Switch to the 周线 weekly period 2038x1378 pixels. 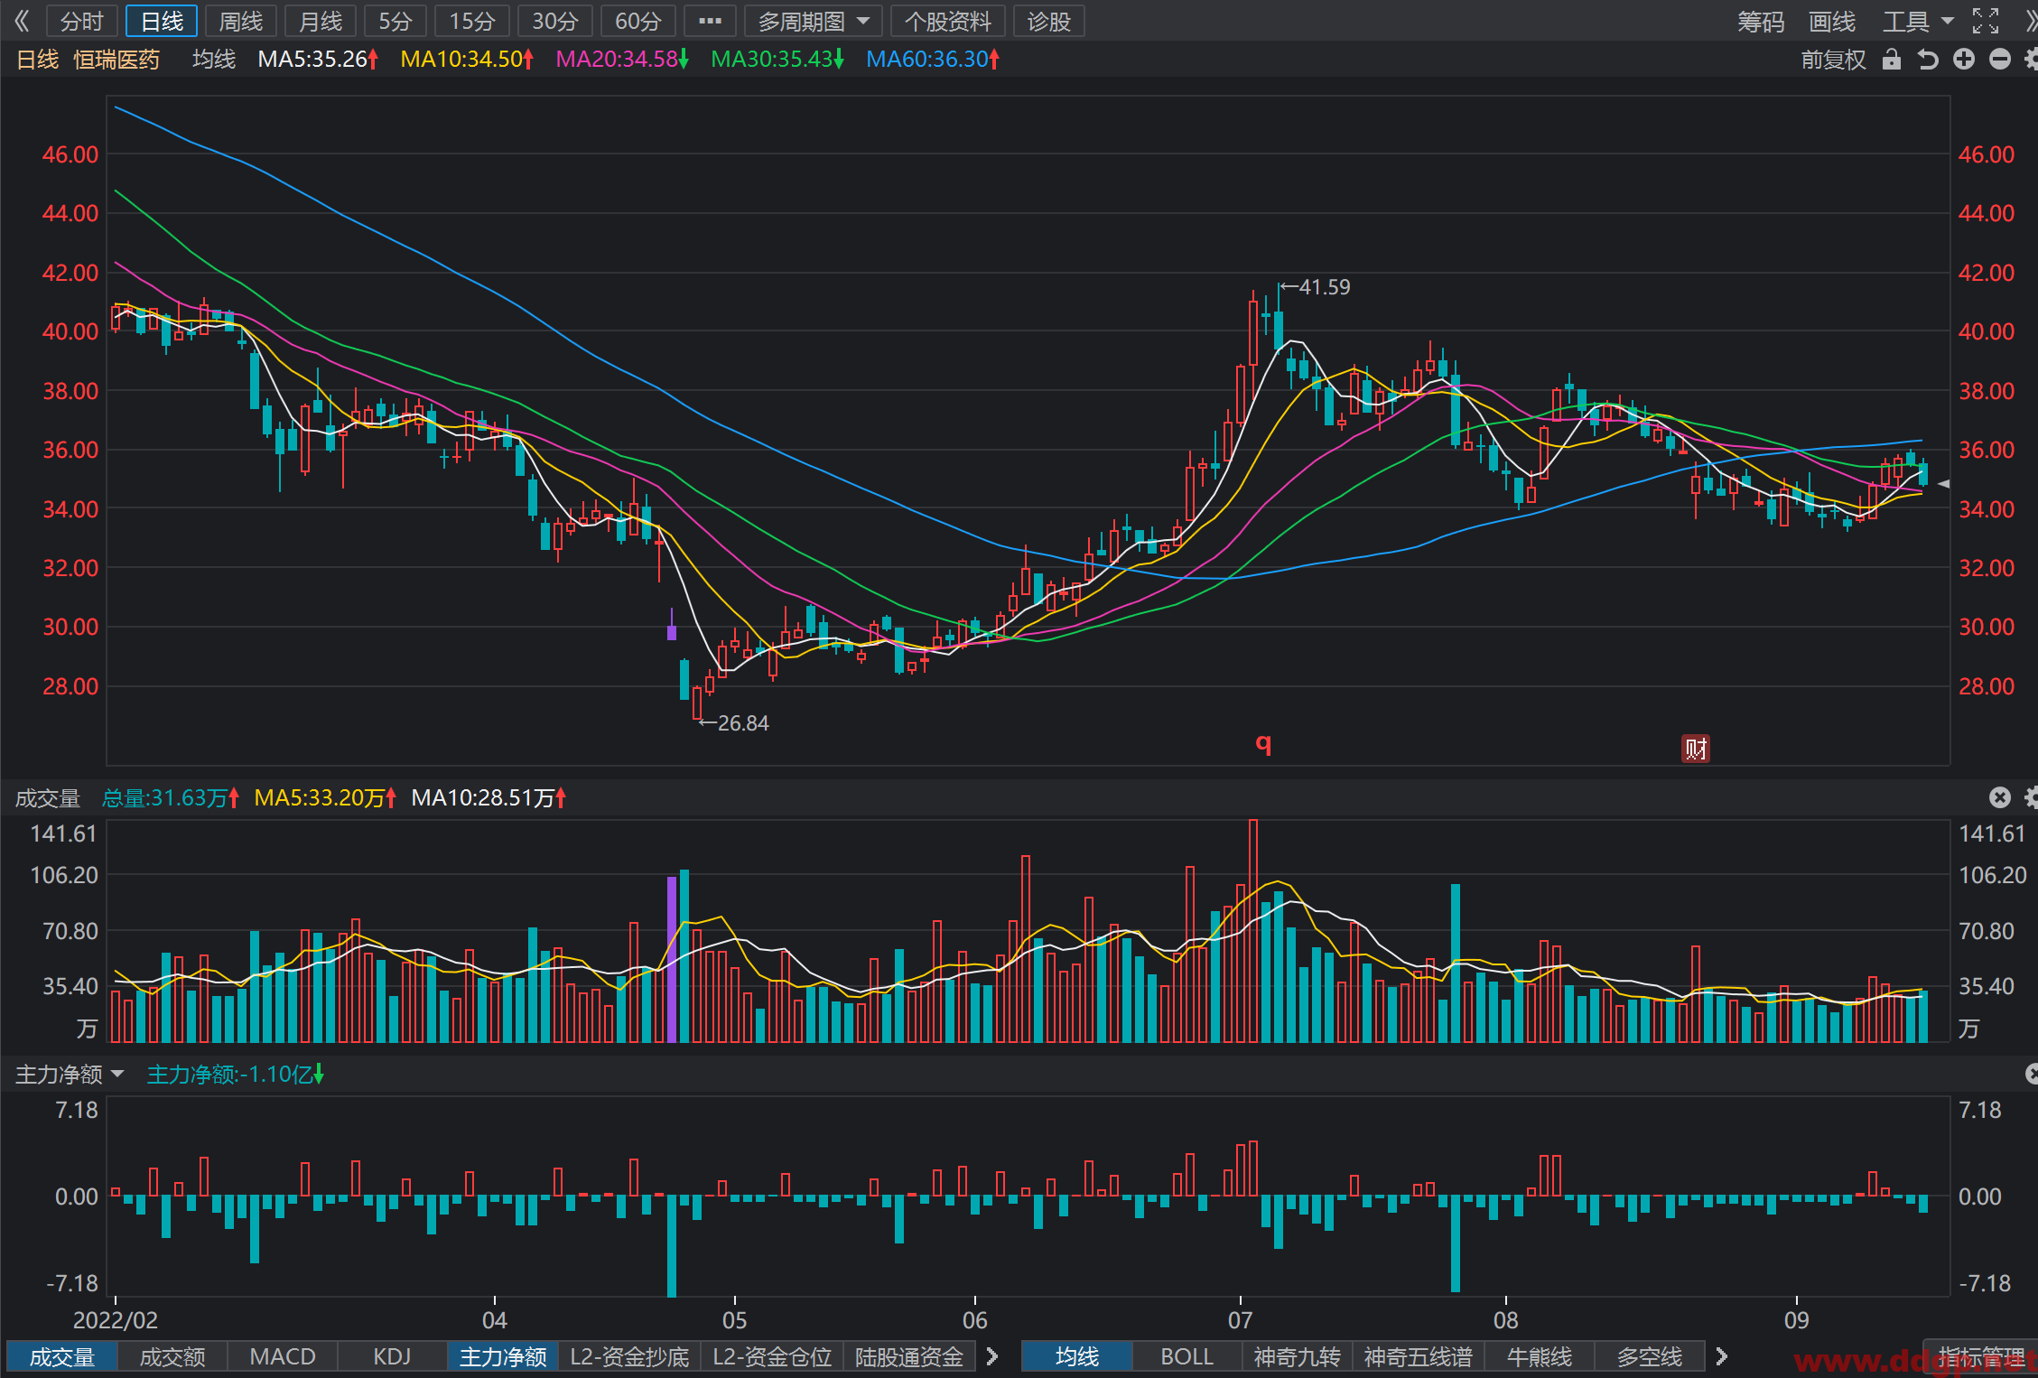tap(241, 21)
